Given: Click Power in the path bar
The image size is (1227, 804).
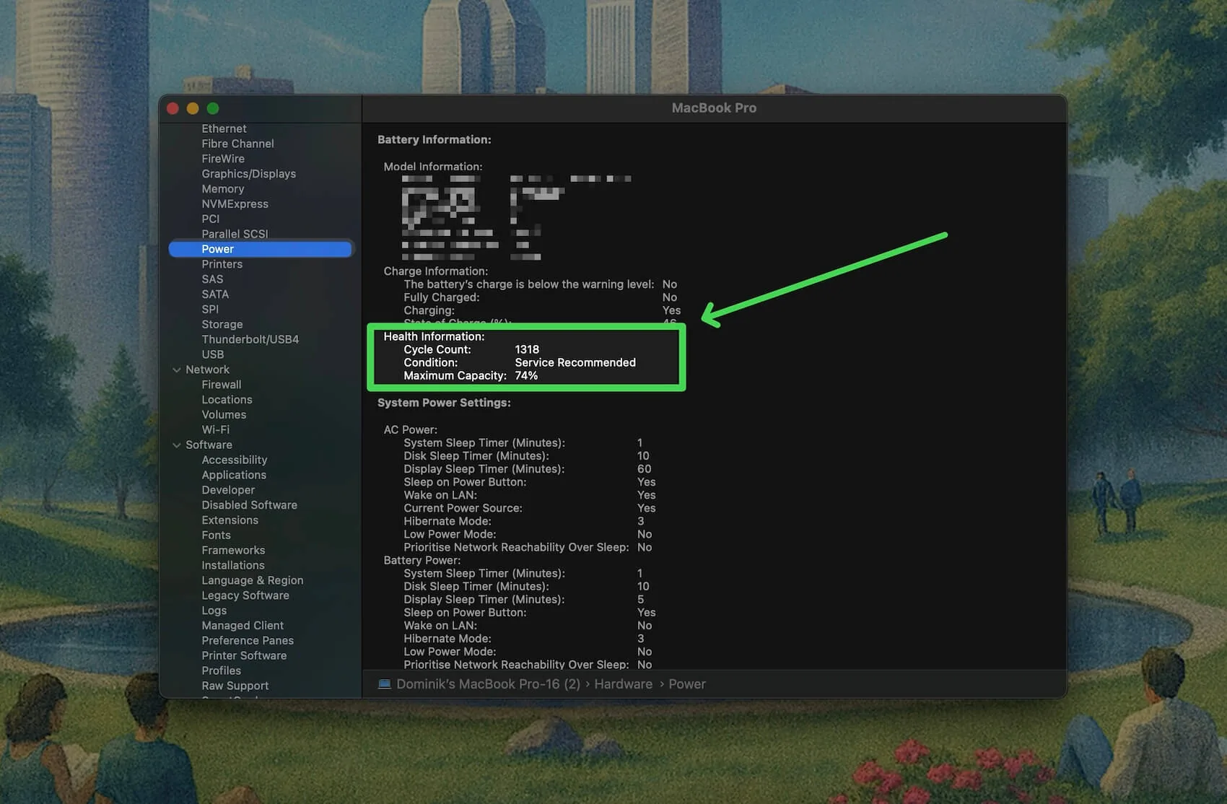Looking at the screenshot, I should click(x=686, y=684).
